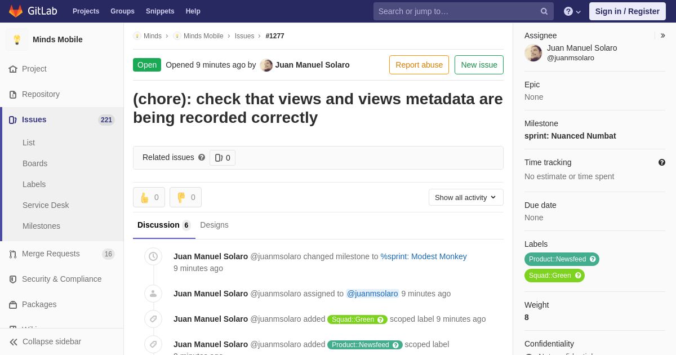Open Service Desk in the sidebar
The image size is (676, 355).
pyautogui.click(x=46, y=205)
